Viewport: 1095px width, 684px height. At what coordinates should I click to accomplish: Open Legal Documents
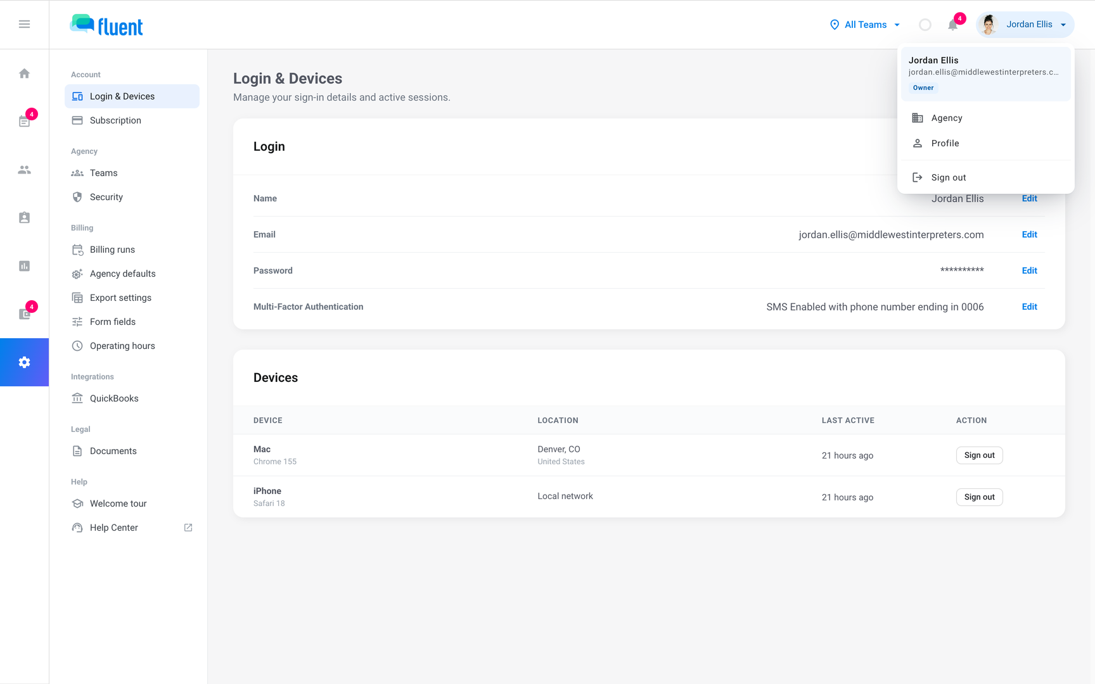(x=132, y=451)
